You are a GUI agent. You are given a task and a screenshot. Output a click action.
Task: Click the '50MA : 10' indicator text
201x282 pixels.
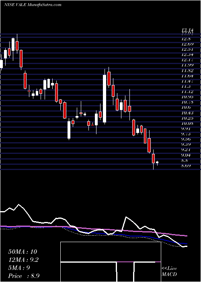pyautogui.click(x=23, y=252)
